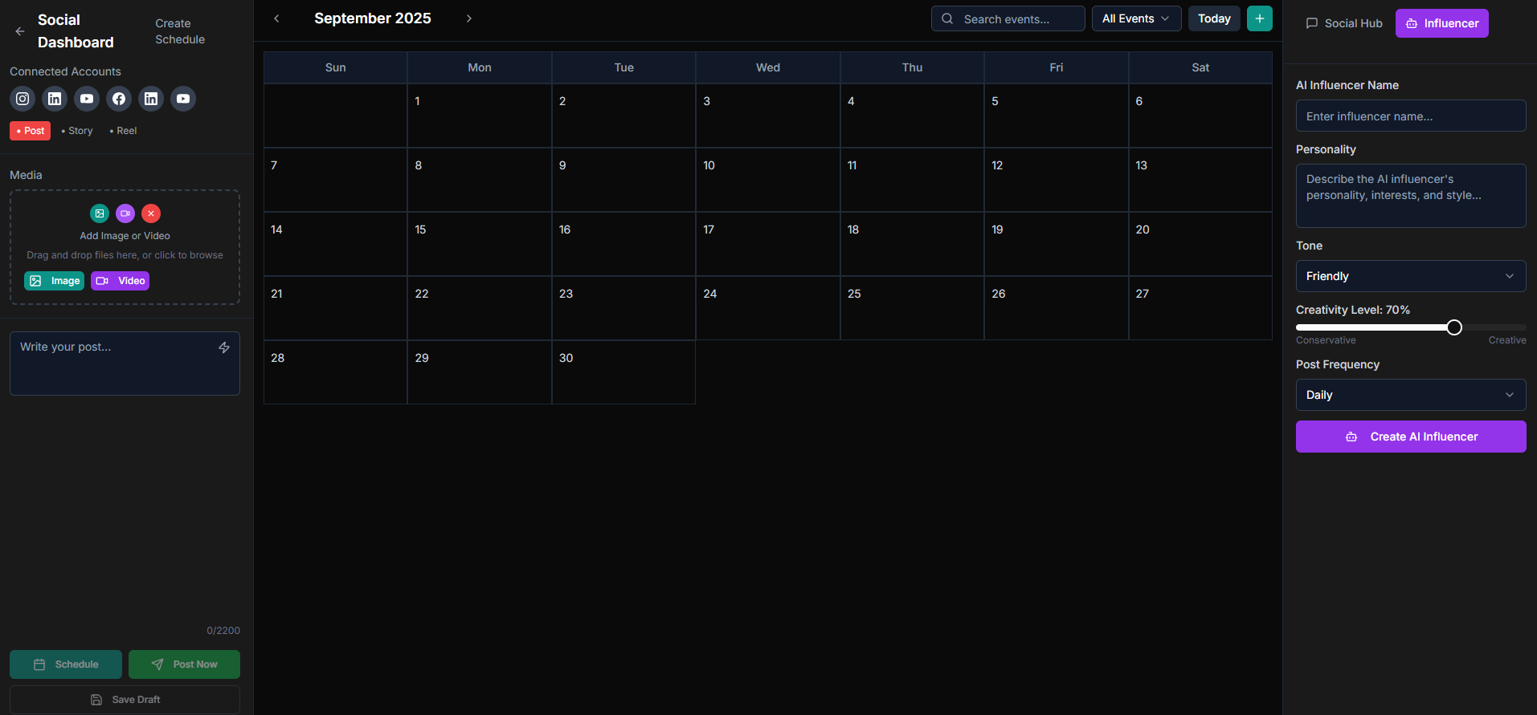Viewport: 1537px width, 715px height.
Task: Open the Create Schedule tab
Action: pos(180,31)
